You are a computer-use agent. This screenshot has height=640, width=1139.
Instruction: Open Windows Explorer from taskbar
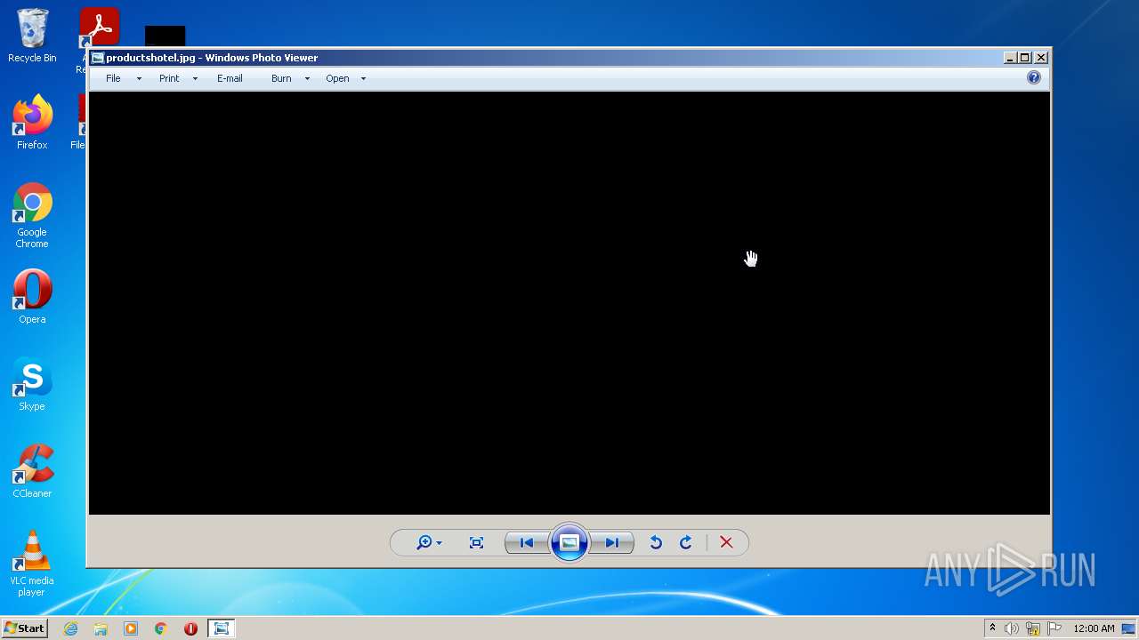coord(101,628)
